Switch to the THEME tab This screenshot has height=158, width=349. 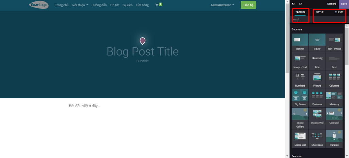pos(339,12)
